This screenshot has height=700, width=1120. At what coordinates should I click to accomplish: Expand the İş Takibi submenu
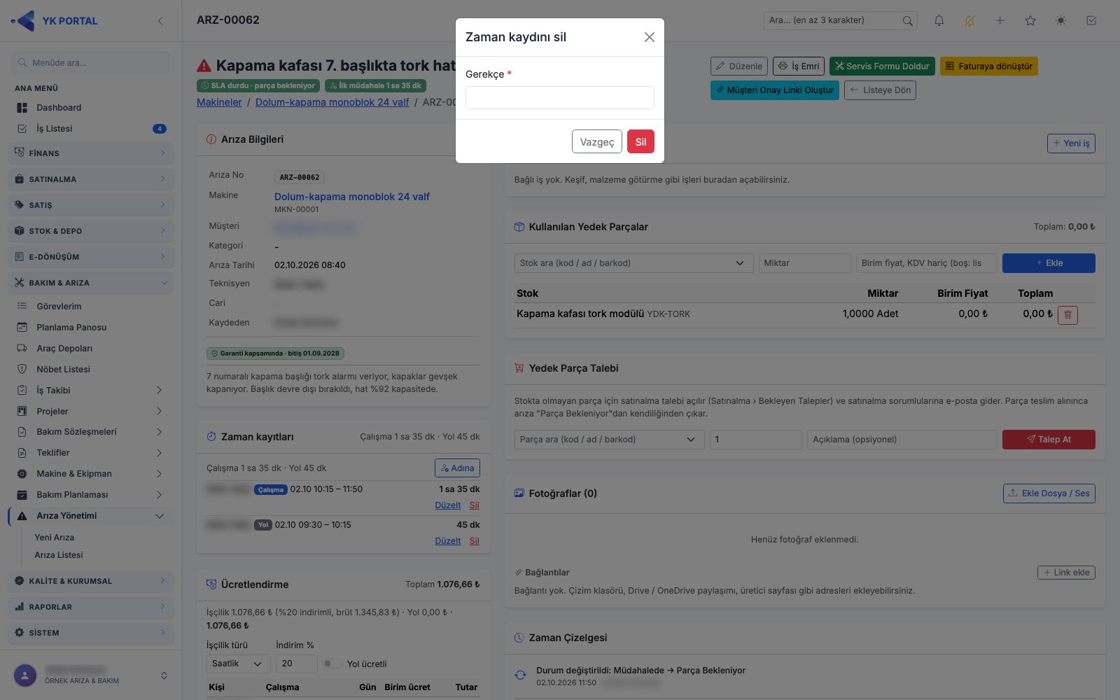[91, 390]
